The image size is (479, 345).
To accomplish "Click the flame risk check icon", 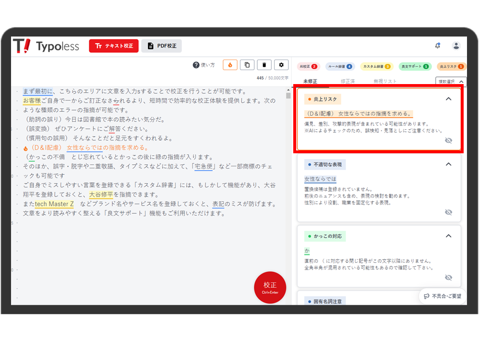I will 230,65.
